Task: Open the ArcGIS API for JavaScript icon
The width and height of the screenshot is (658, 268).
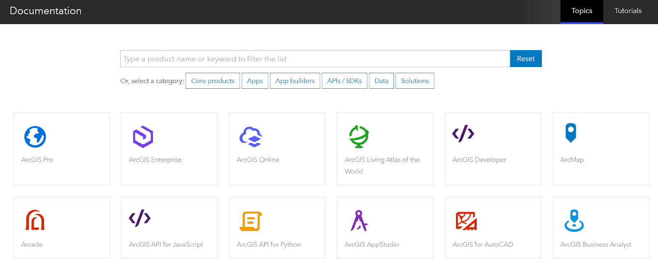Action: point(140,218)
